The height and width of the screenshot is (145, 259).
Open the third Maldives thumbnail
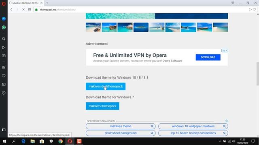point(125,27)
